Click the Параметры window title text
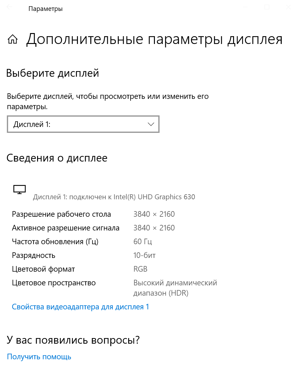This screenshot has height=368, width=292. click(45, 9)
